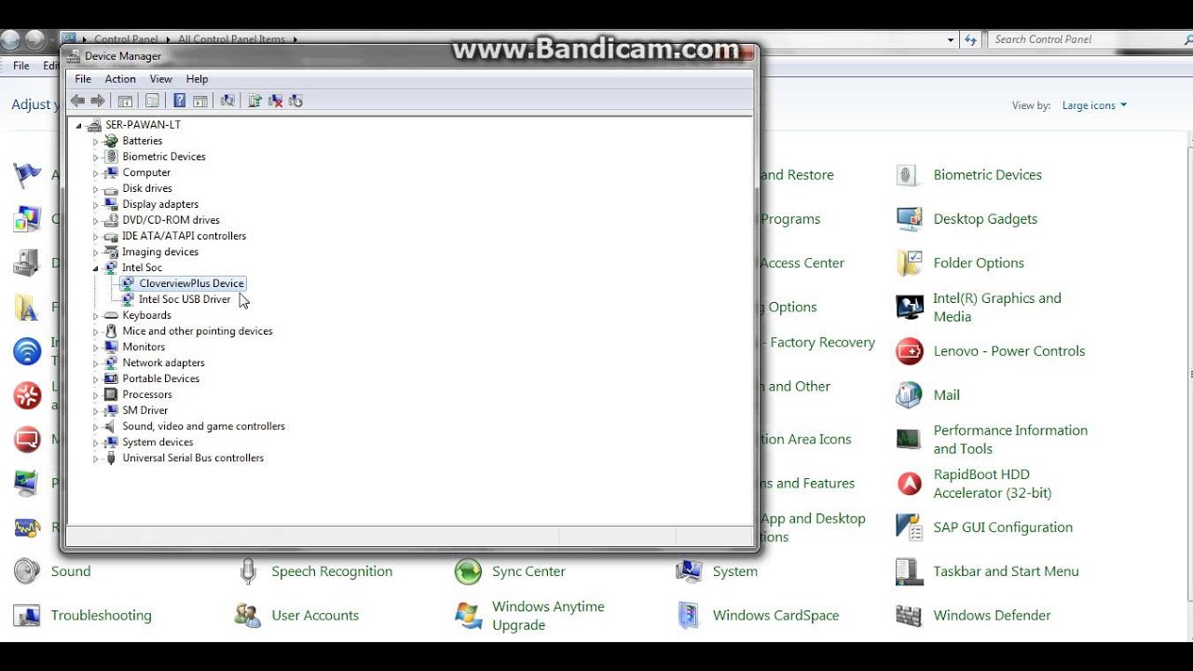The width and height of the screenshot is (1193, 671).
Task: Collapse the SER-PAWAN-LT root node
Action: coord(79,125)
